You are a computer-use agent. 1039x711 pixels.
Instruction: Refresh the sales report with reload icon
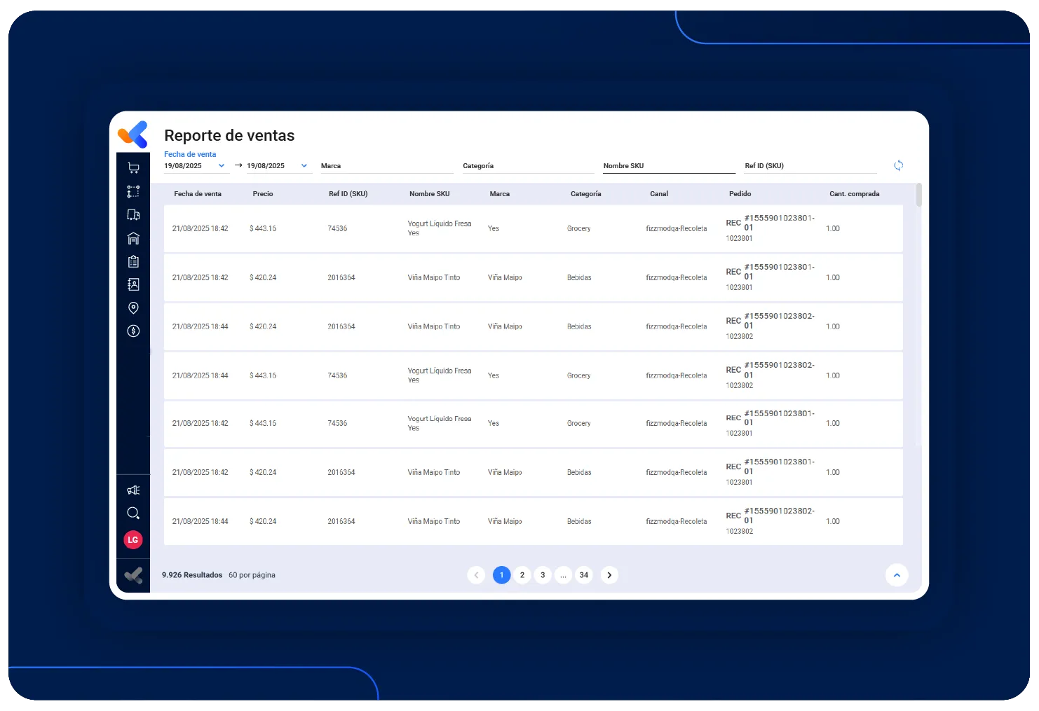[x=898, y=165]
